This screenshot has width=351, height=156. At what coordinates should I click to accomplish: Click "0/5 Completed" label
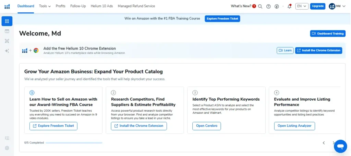point(34,143)
